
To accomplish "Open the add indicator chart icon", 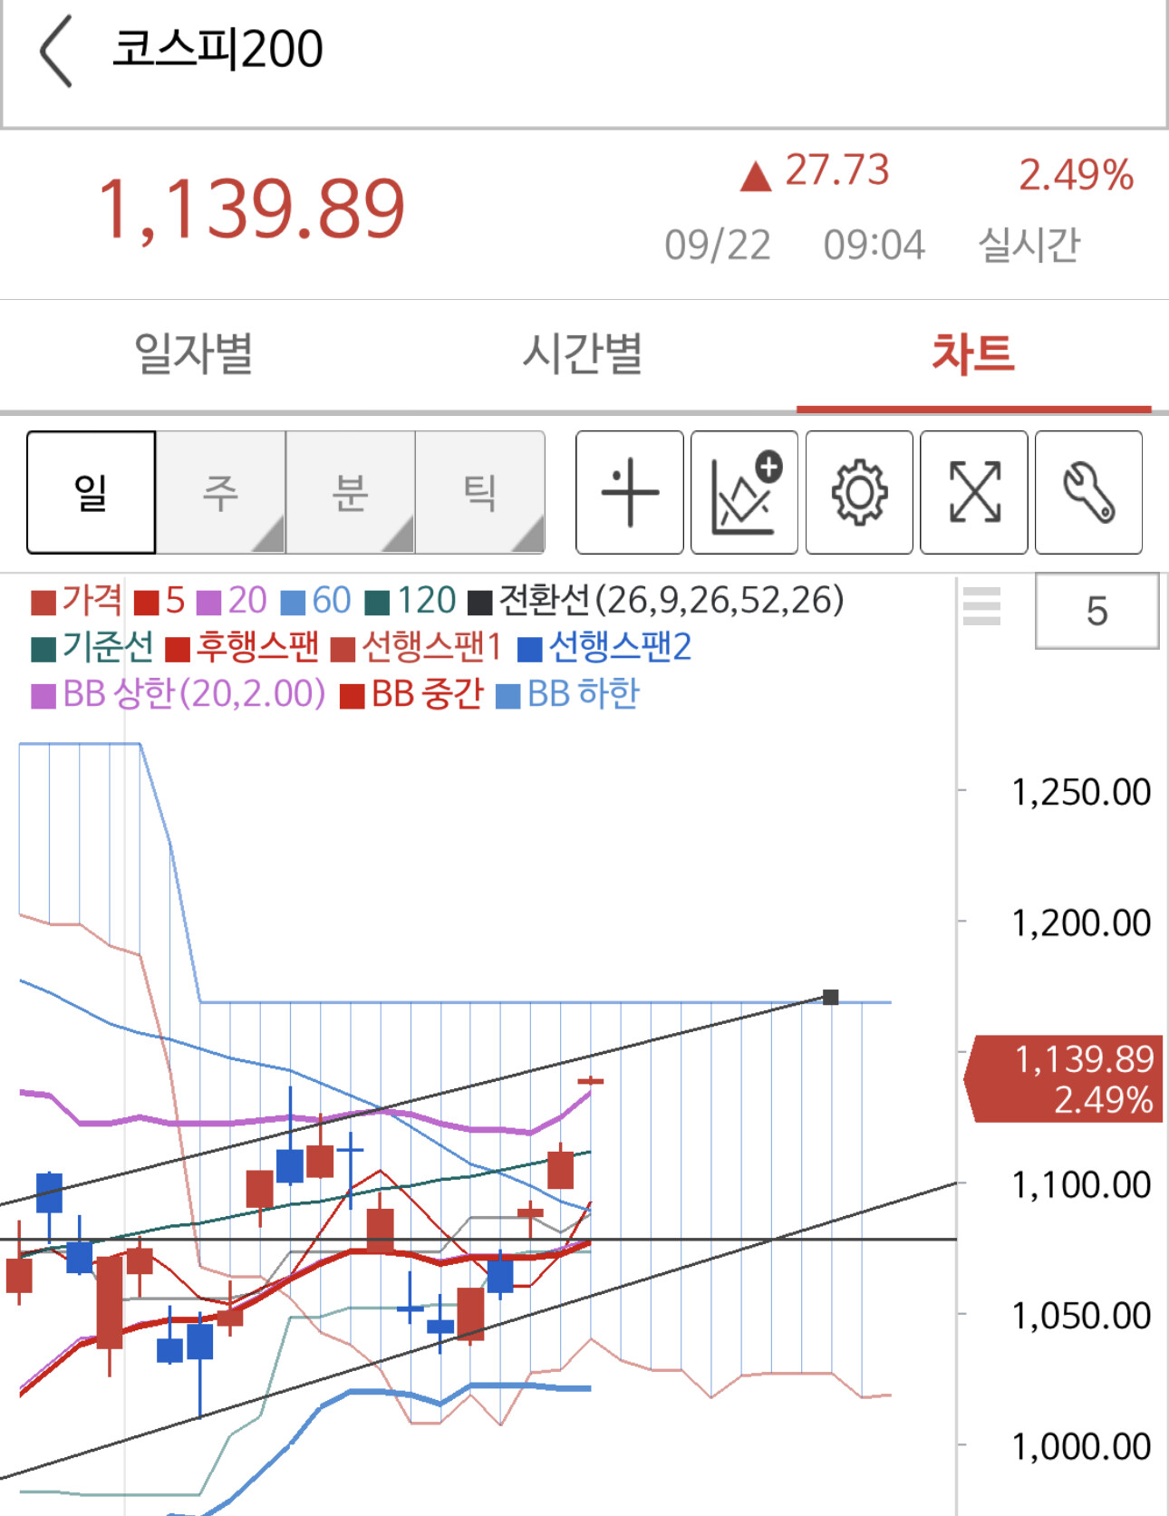I will (x=744, y=492).
